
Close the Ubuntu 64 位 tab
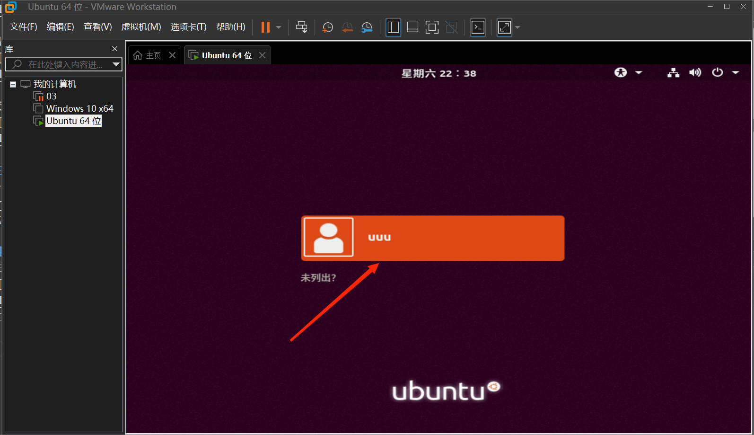click(262, 55)
